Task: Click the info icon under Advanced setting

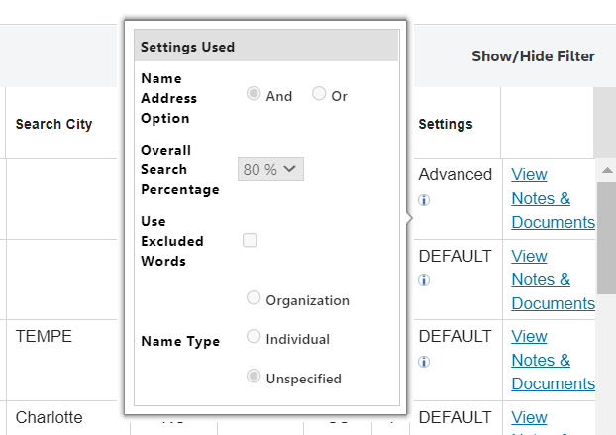Action: click(x=424, y=200)
